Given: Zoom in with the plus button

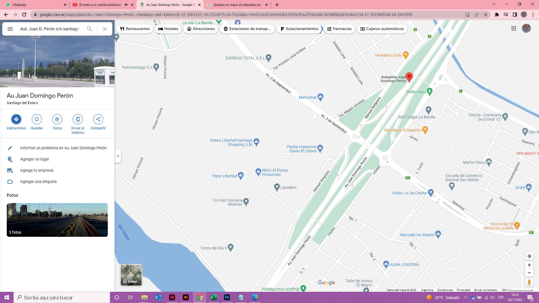Looking at the screenshot, I should (x=529, y=265).
